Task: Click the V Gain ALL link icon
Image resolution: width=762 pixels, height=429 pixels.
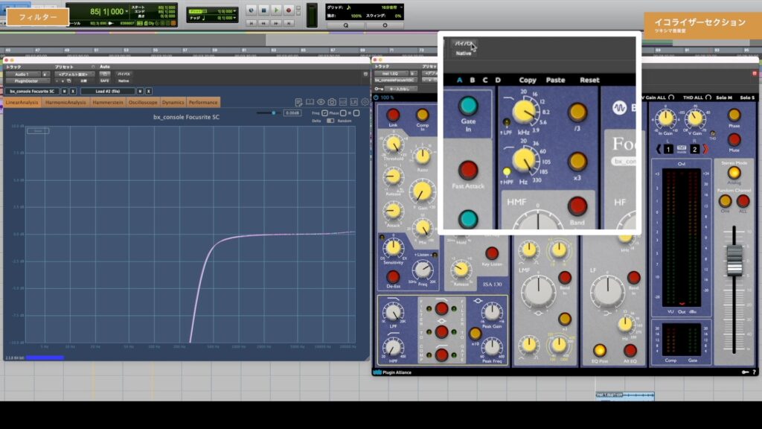Action: tap(671, 98)
